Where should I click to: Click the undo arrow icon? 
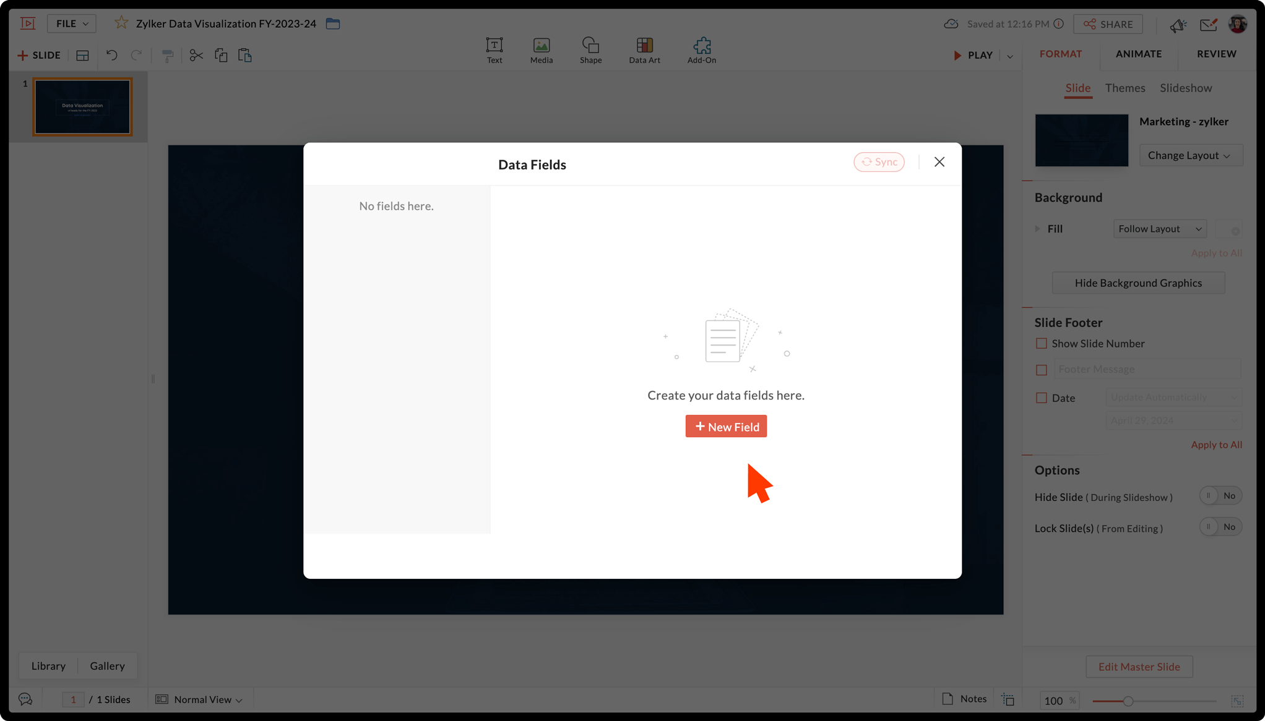[x=111, y=55]
